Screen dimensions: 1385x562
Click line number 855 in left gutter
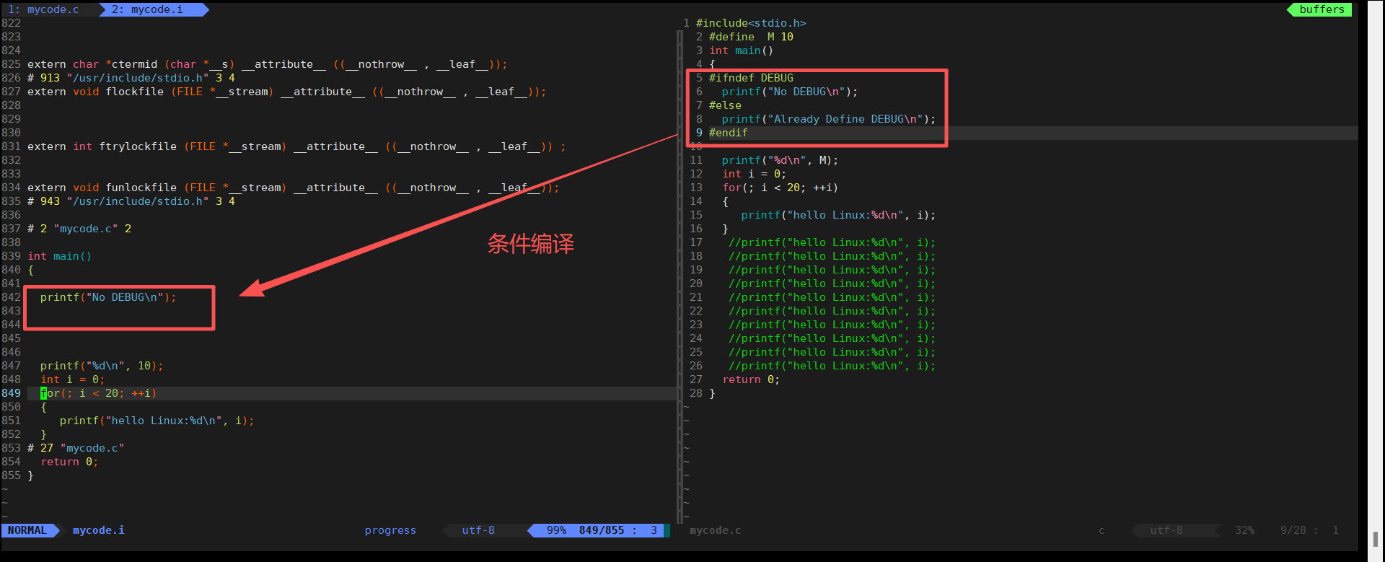coord(11,475)
